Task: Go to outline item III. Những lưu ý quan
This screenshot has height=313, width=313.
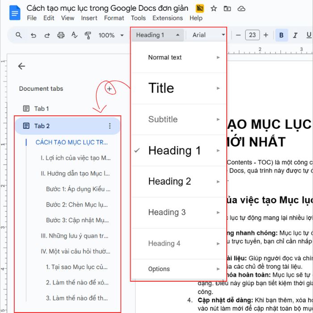Action: [75, 236]
